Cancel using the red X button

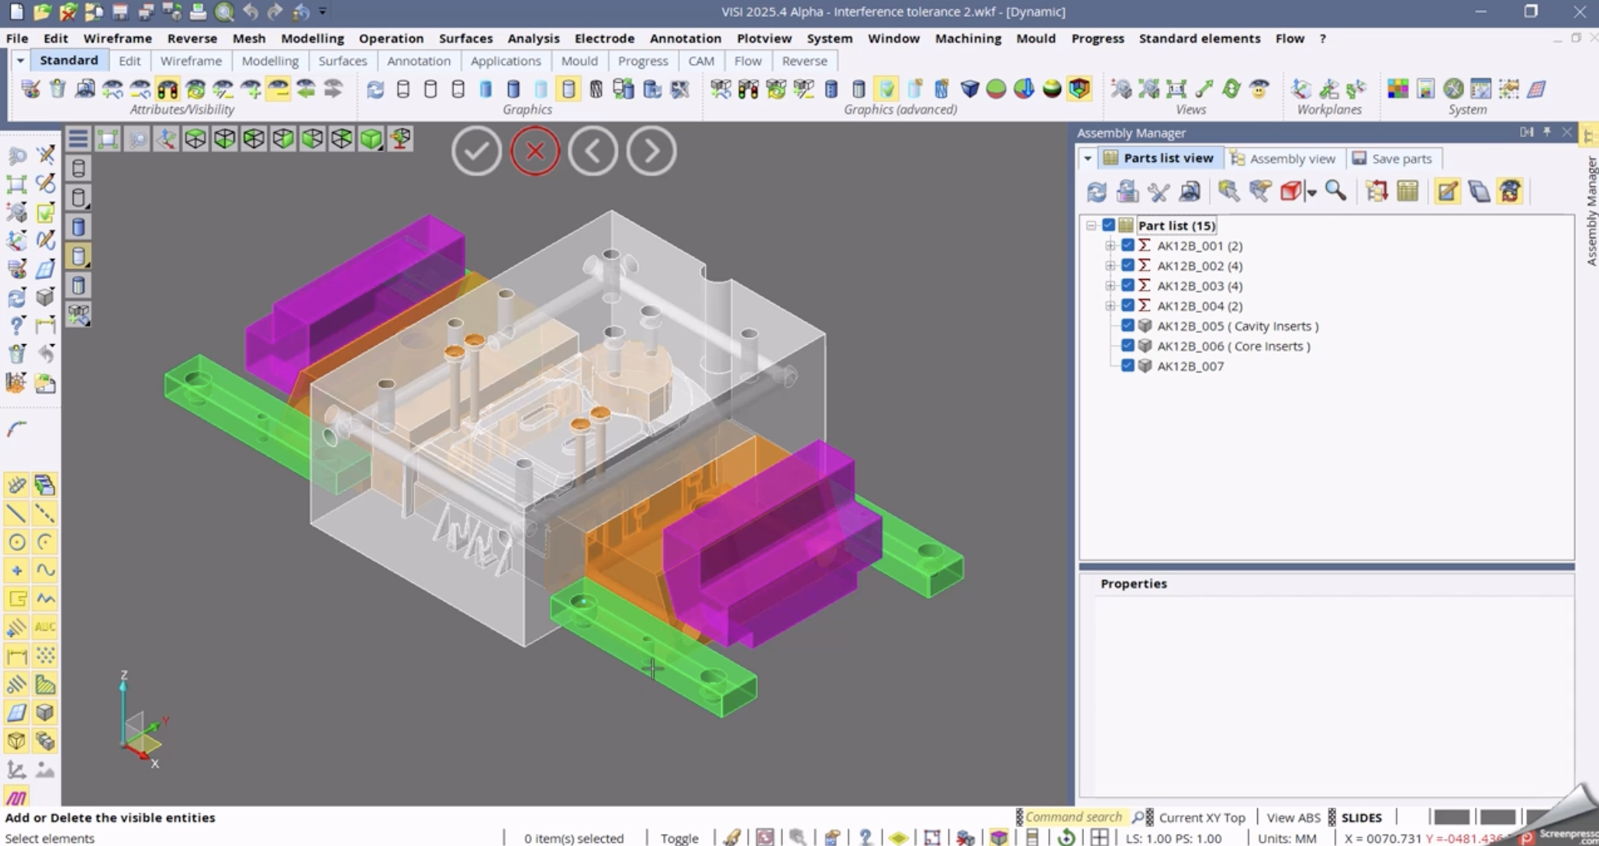coord(535,151)
